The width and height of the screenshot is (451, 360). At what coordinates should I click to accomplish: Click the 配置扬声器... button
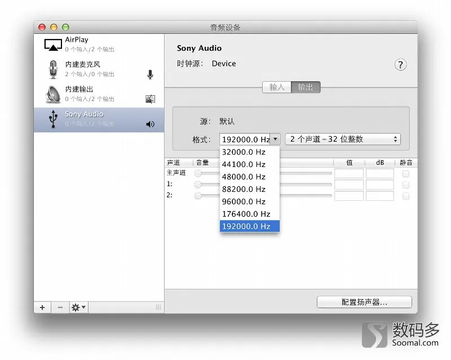pos(364,302)
